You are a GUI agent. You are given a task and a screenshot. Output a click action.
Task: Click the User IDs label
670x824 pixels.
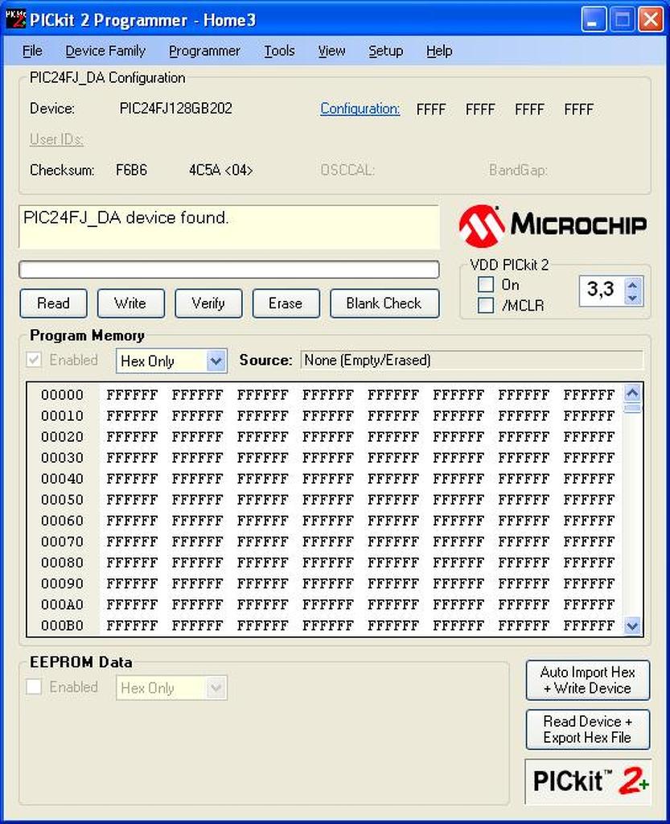(x=56, y=139)
